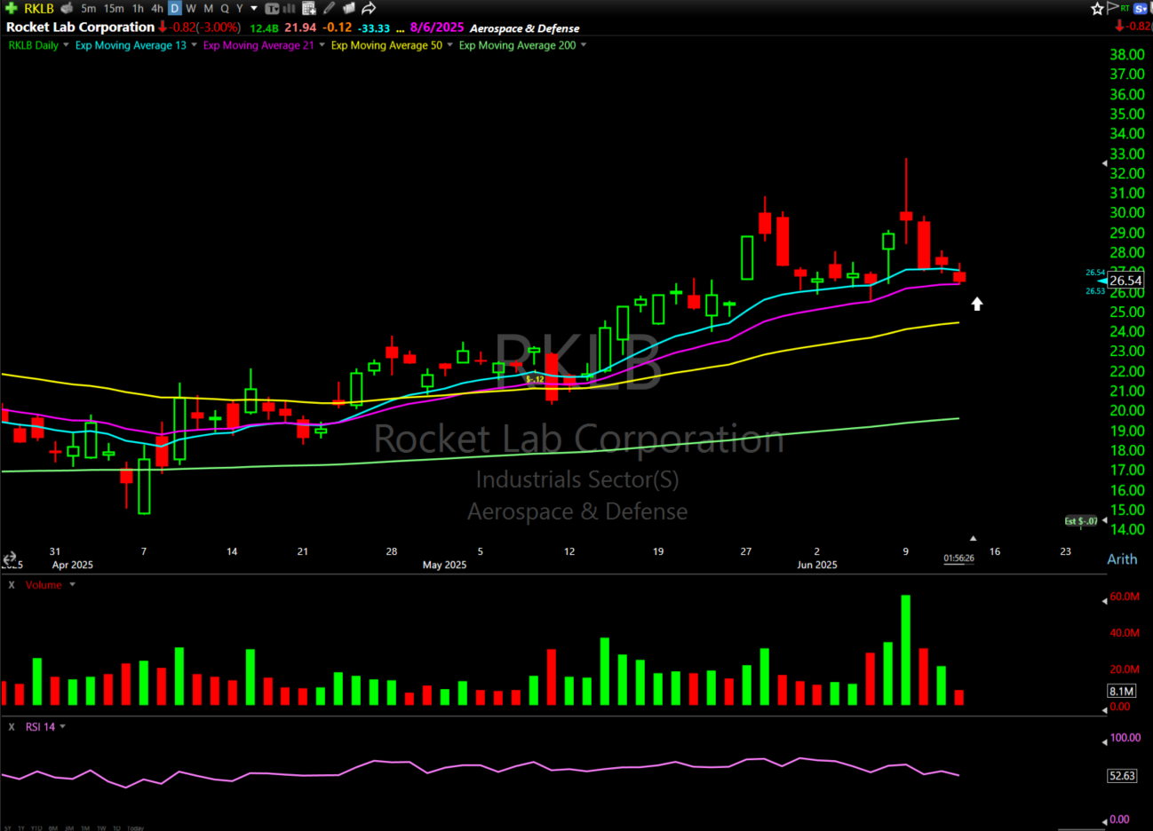Switch chart to 15m timeframe
The image size is (1153, 831).
tap(114, 8)
